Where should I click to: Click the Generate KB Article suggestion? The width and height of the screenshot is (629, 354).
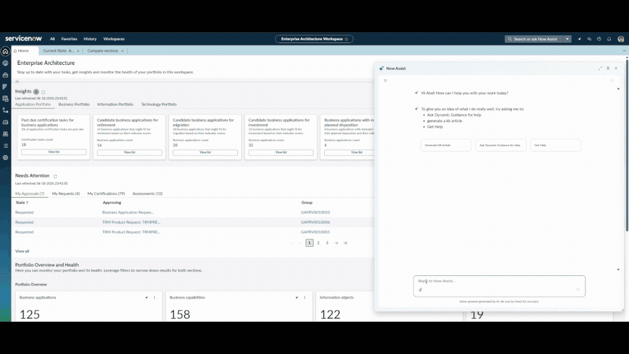pyautogui.click(x=446, y=146)
